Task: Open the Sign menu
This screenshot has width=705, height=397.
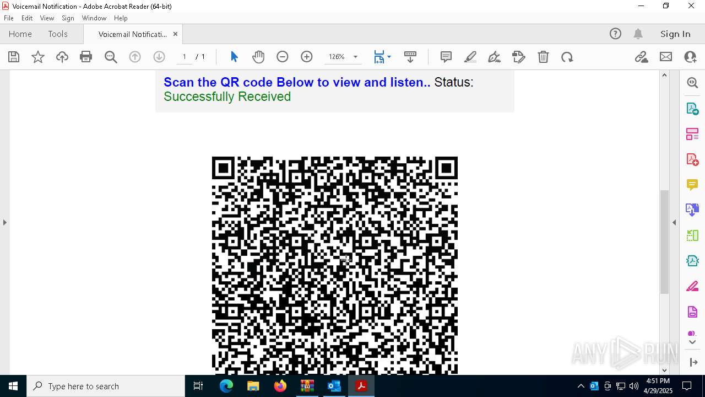Action: (x=68, y=18)
